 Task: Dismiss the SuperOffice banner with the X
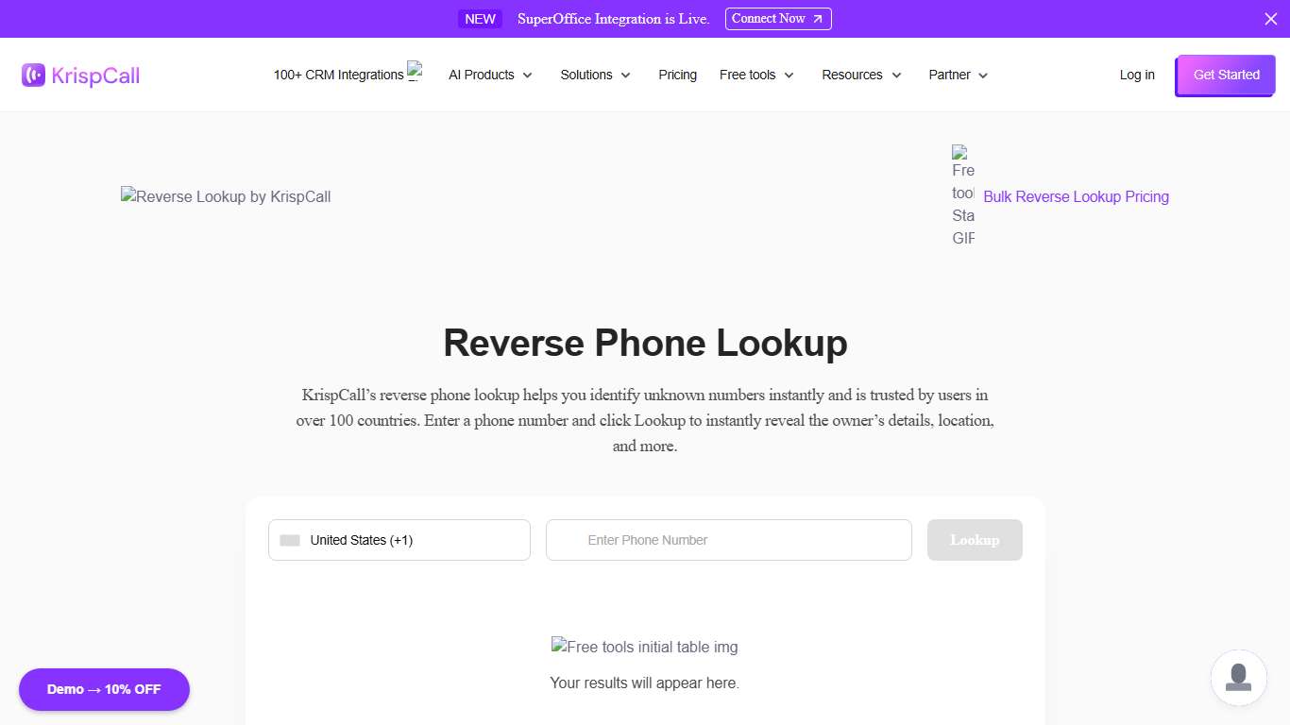[x=1270, y=18]
